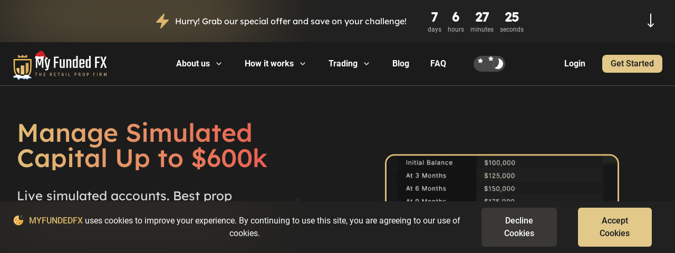
Task: Click the moon icon in the theme switch
Action: 497,64
